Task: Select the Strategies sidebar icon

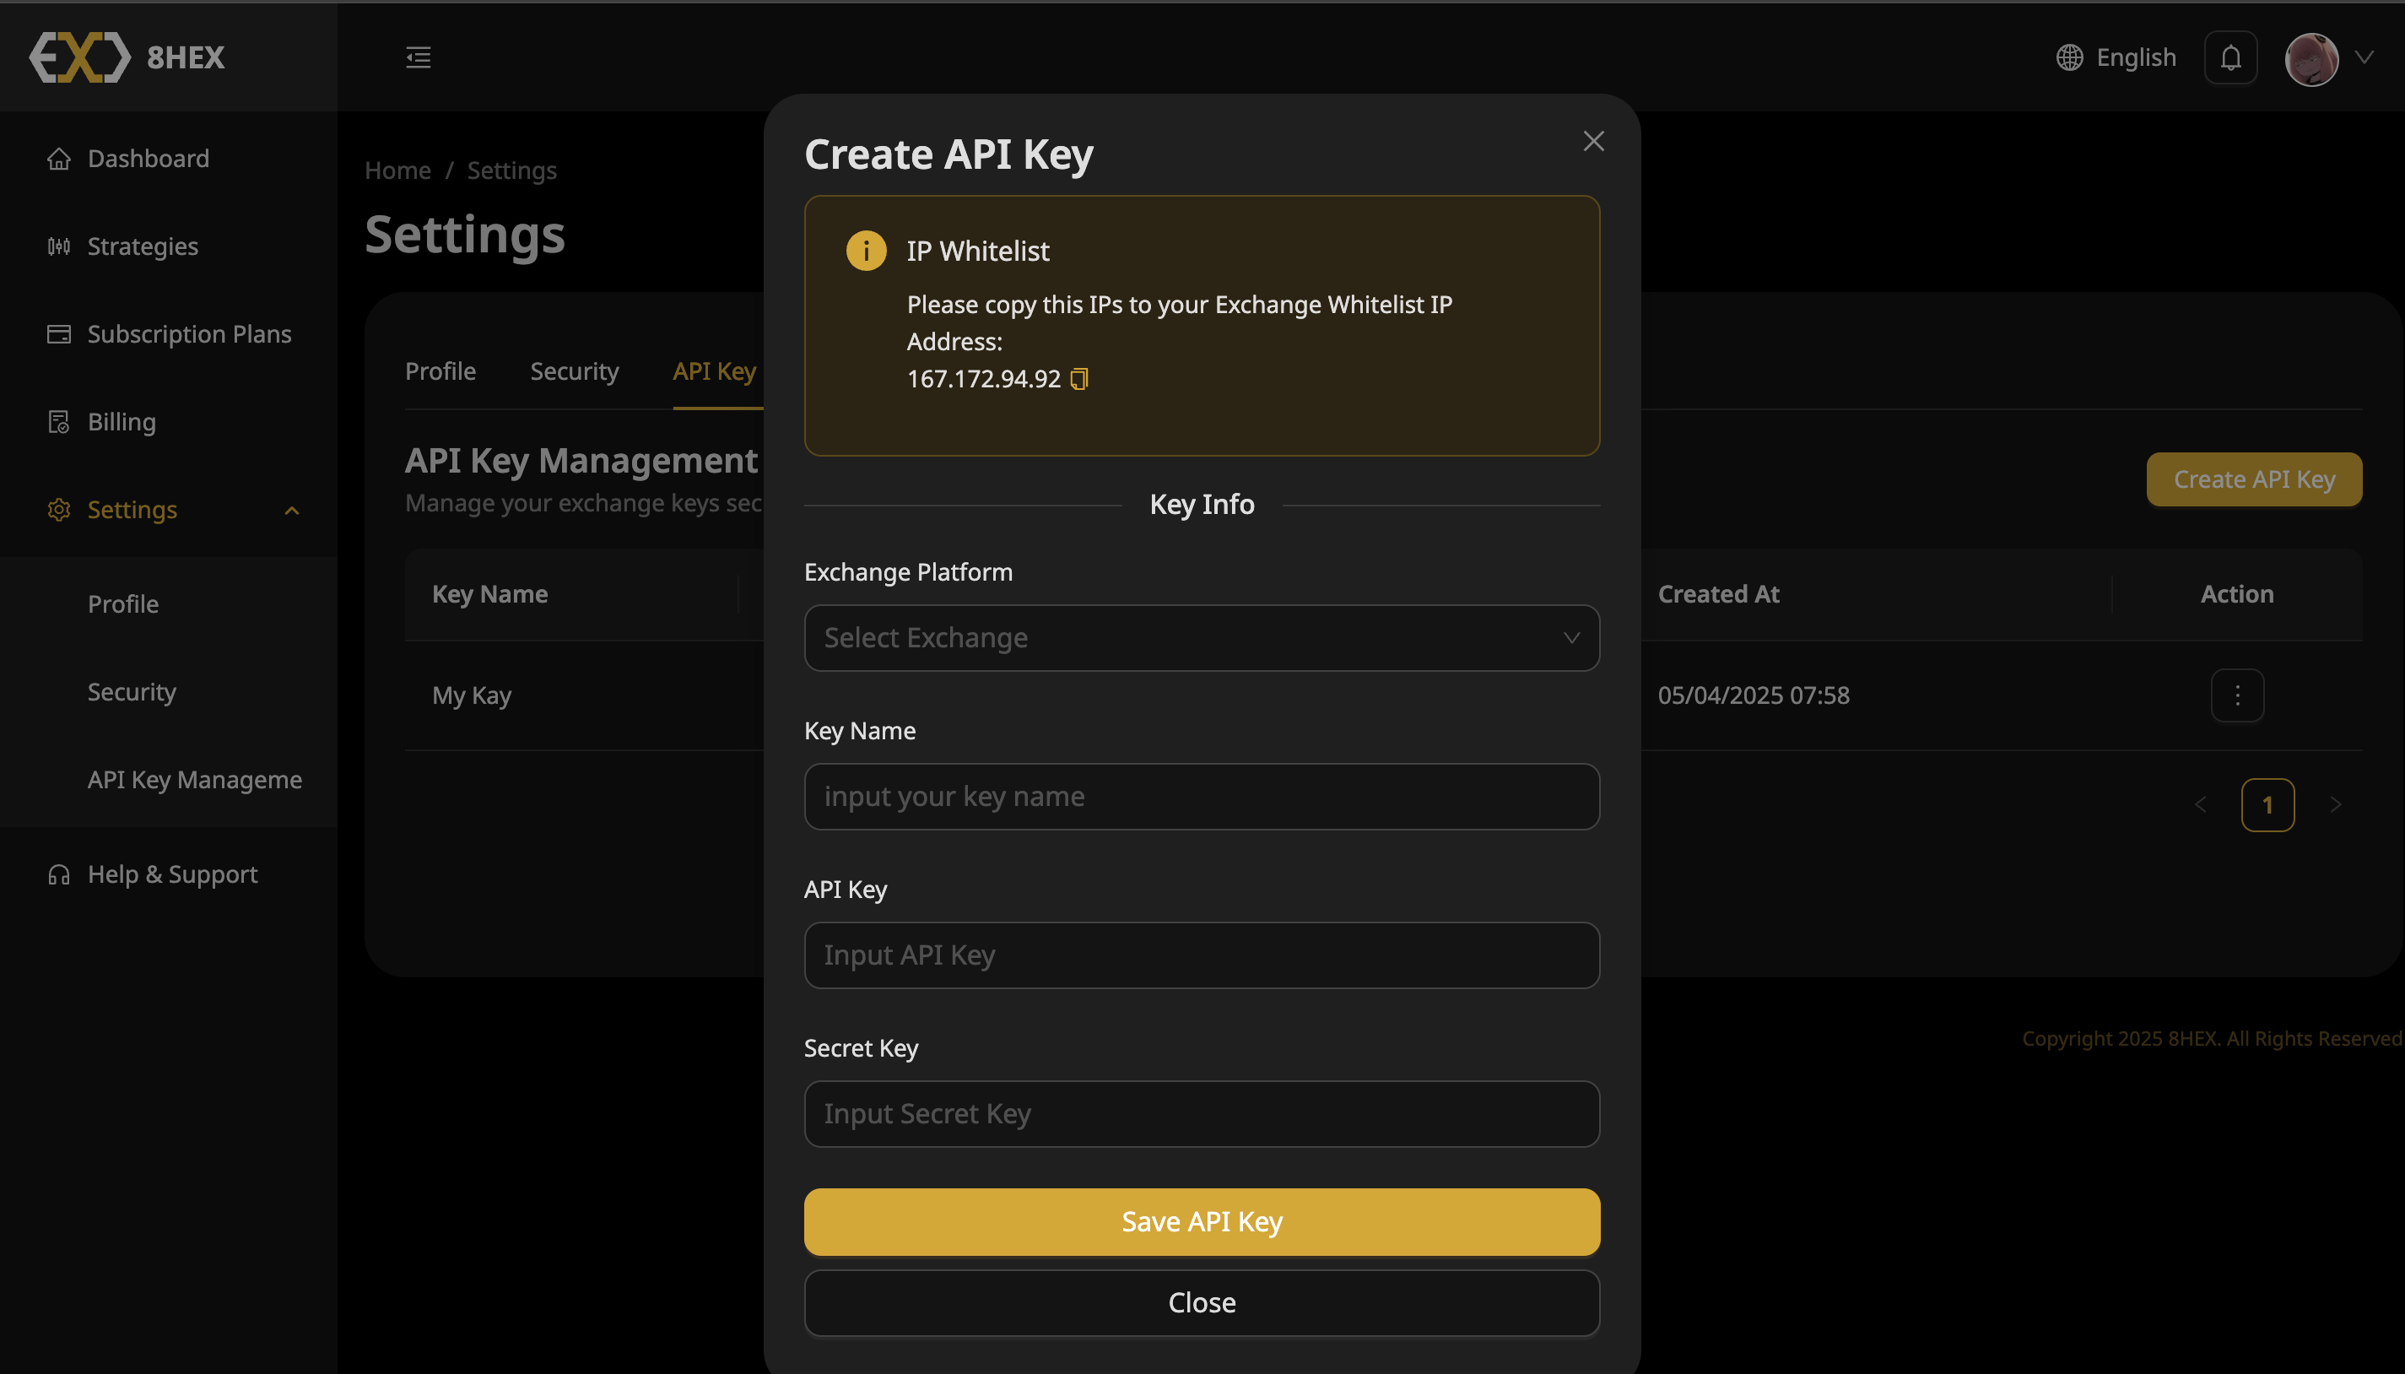Action: pyautogui.click(x=58, y=246)
